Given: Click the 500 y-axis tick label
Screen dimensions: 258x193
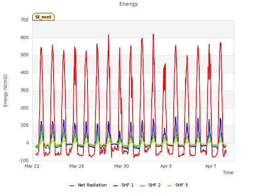Looking at the screenshot, I should click(x=25, y=55).
